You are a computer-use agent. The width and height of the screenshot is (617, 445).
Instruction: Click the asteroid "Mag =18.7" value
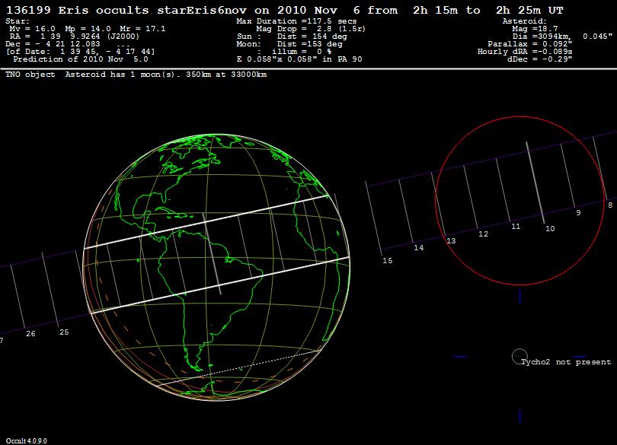pos(535,29)
